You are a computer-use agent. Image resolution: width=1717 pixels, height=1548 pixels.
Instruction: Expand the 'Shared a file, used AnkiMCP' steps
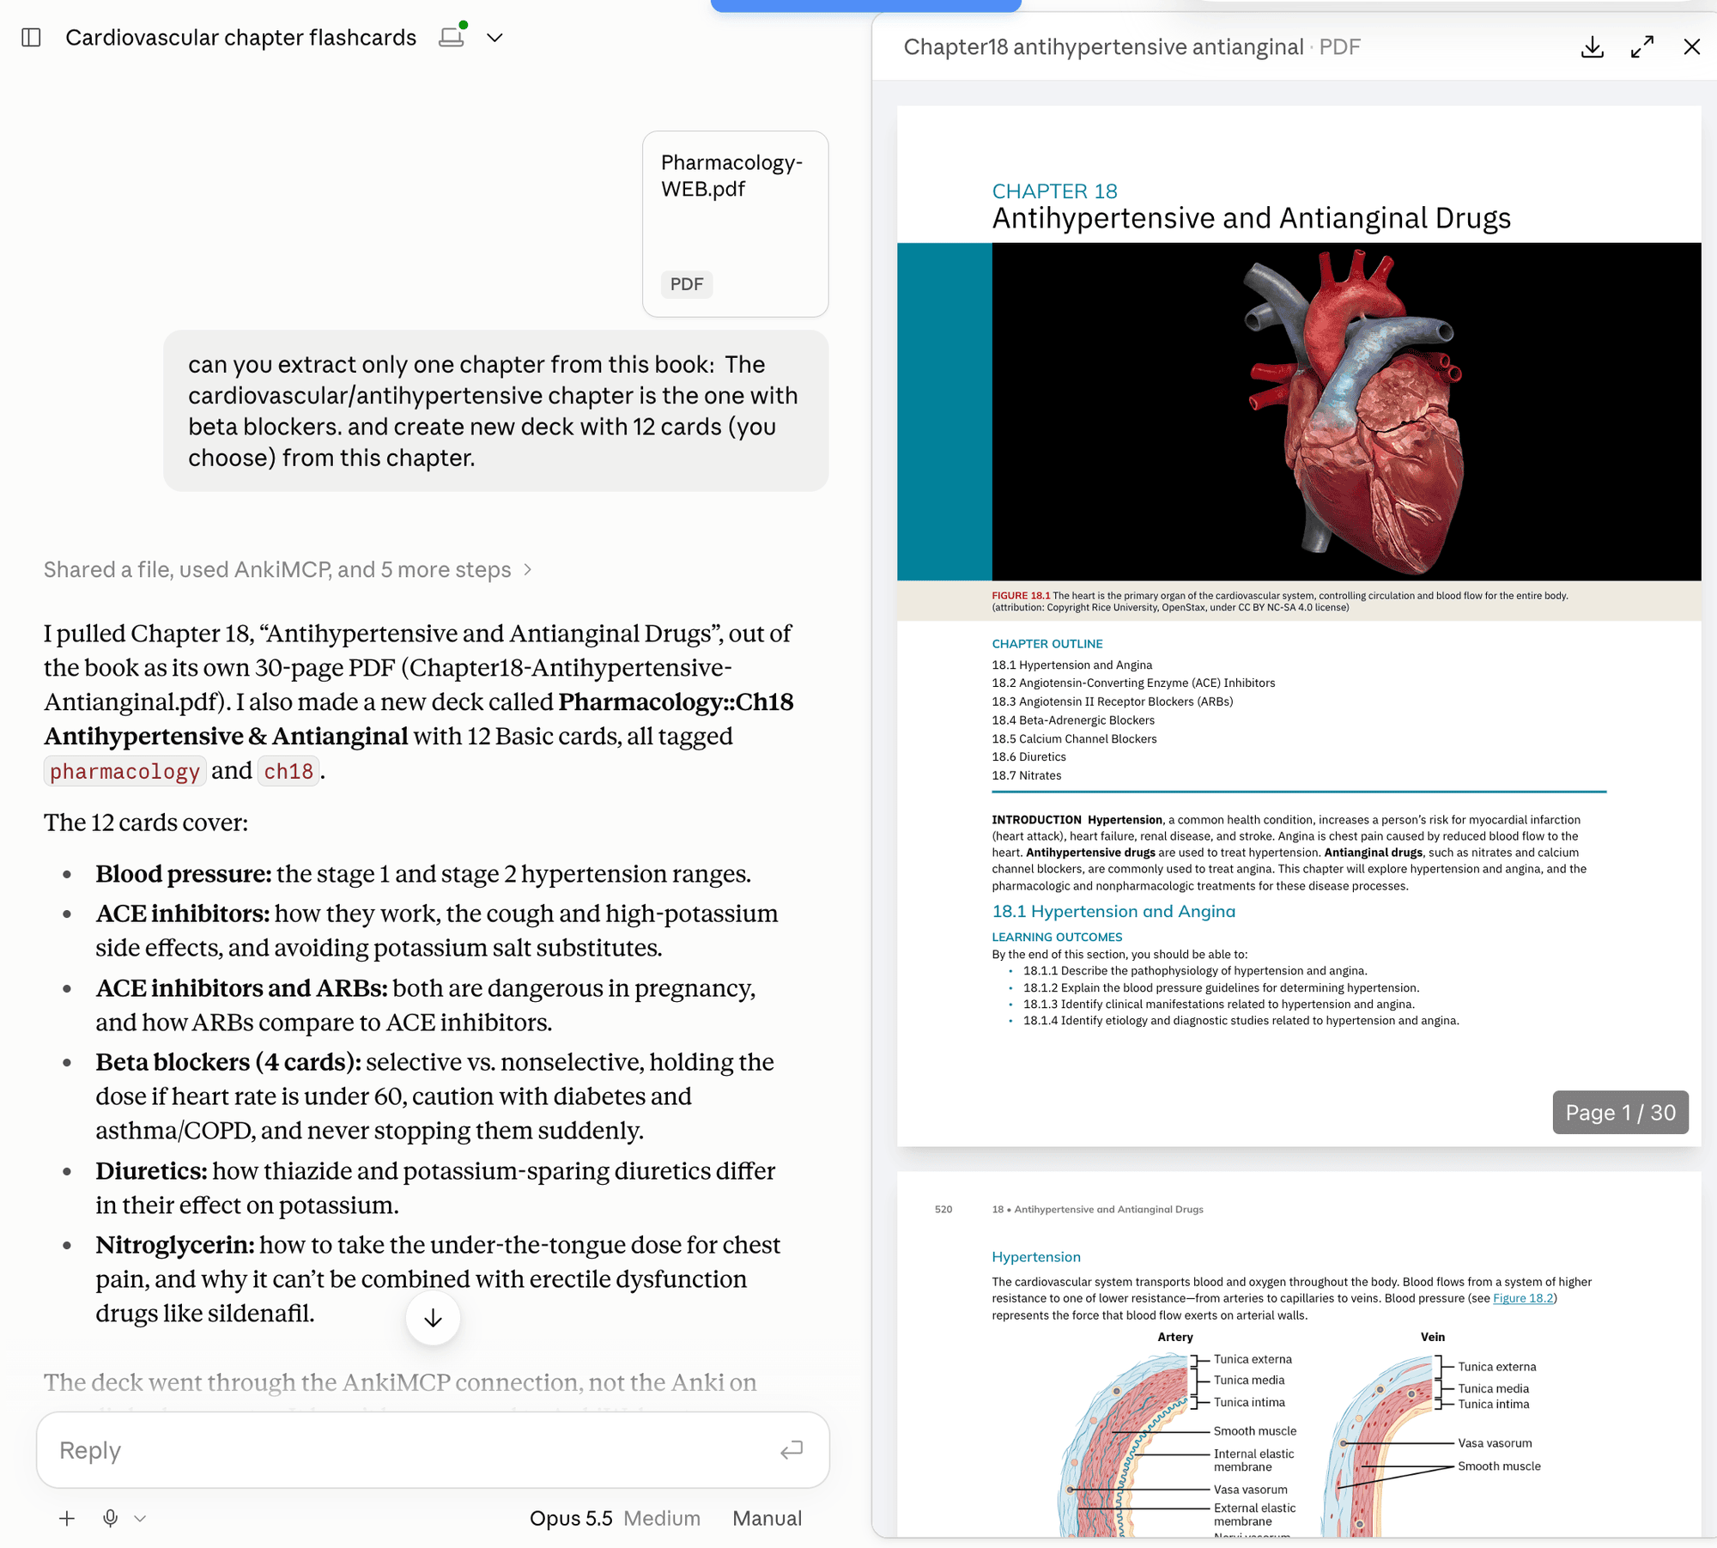[288, 570]
